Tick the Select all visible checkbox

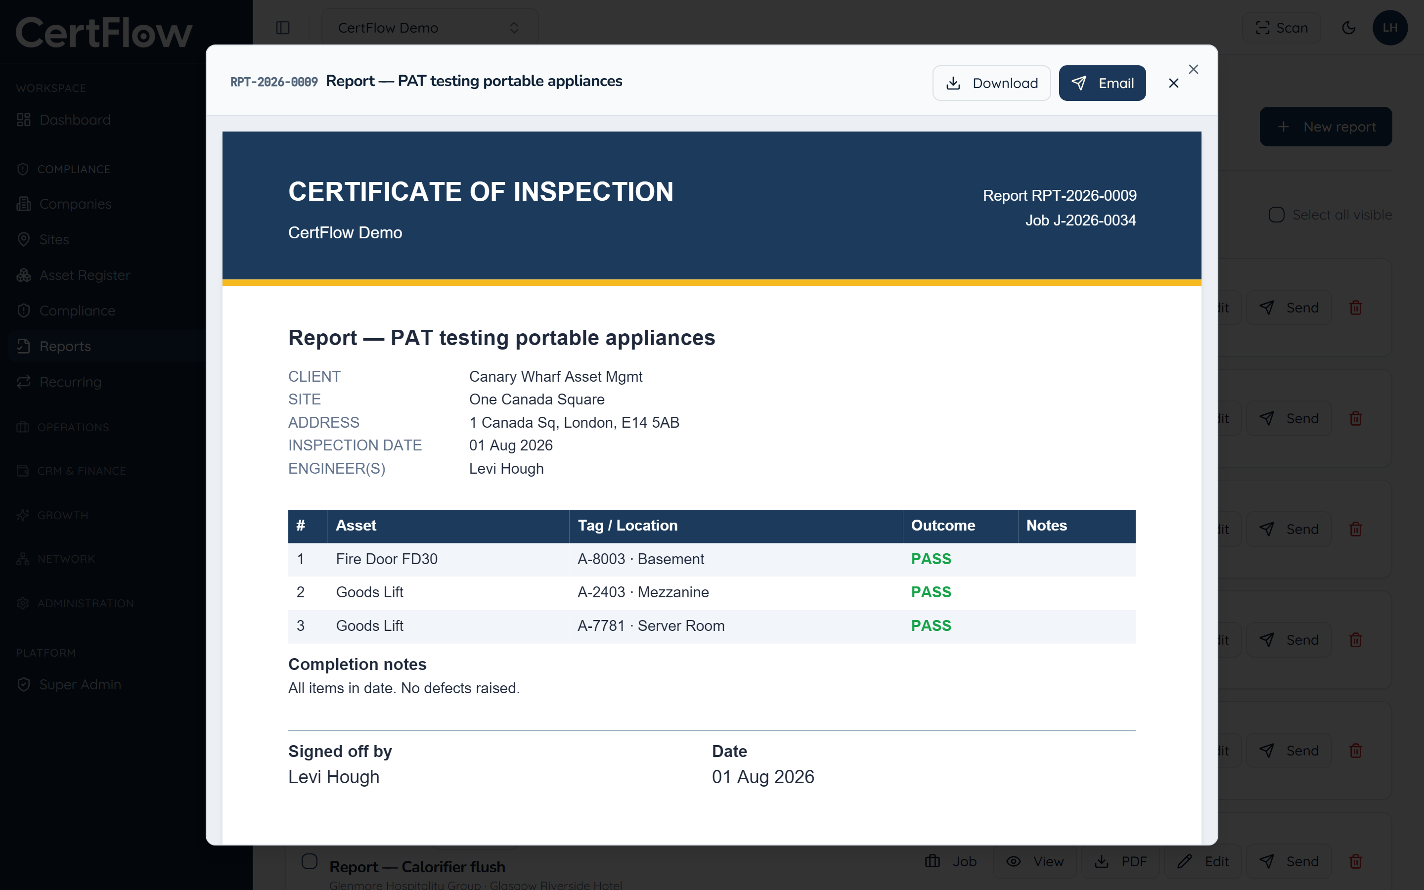(1276, 215)
